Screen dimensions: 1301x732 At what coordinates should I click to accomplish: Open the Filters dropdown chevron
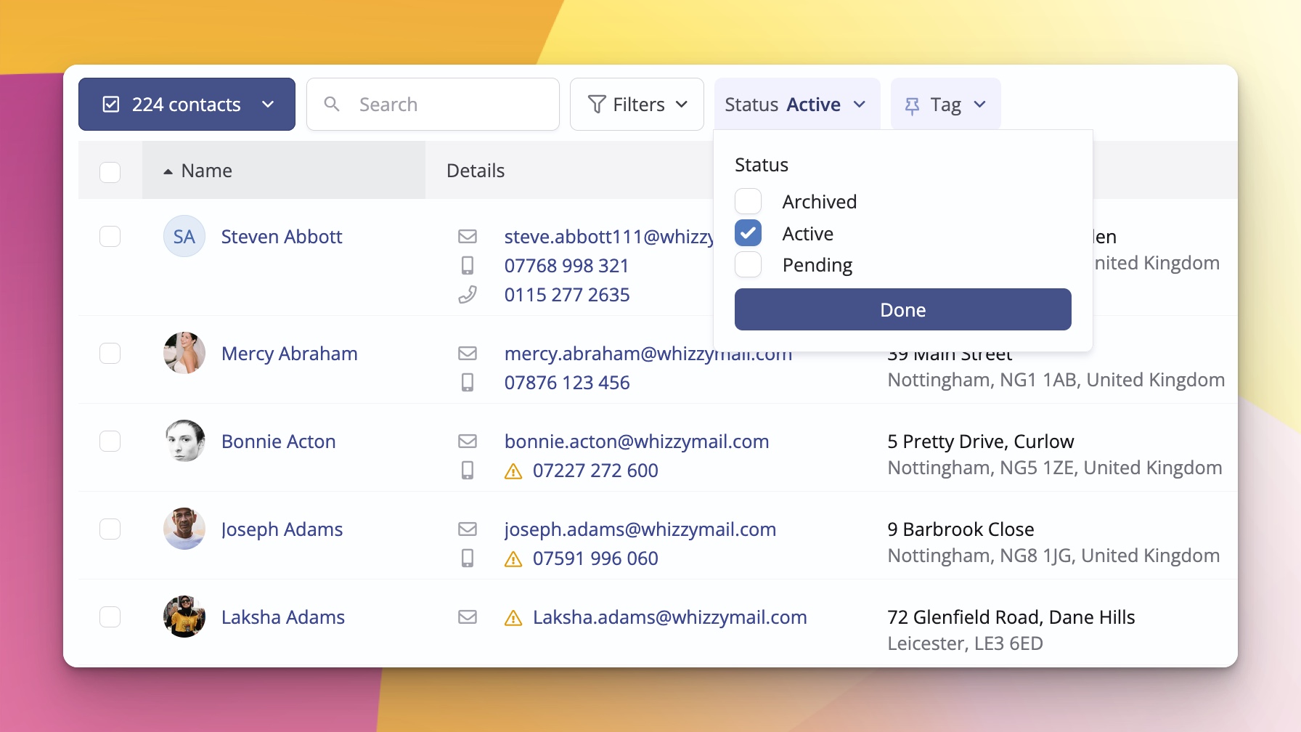(682, 104)
